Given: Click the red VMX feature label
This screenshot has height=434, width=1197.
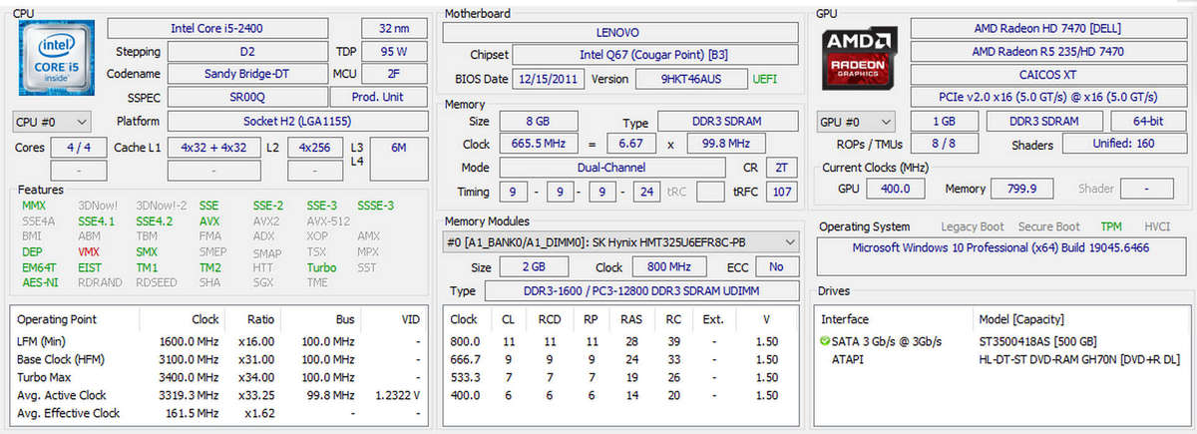Looking at the screenshot, I should coord(89,252).
